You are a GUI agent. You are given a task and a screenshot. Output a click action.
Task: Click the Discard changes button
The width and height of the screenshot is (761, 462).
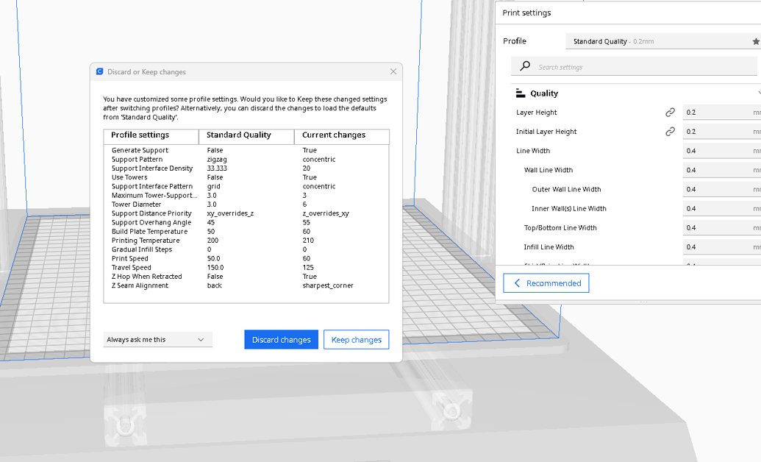point(281,340)
